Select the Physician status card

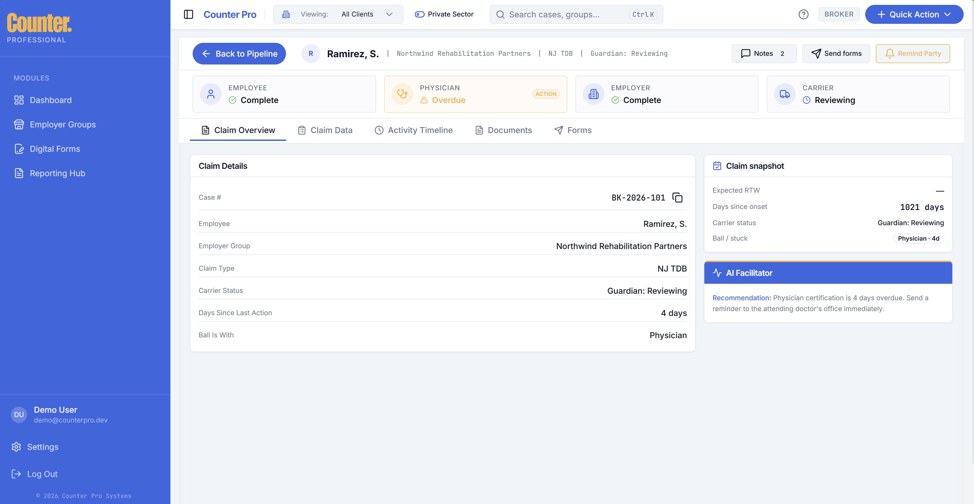[x=475, y=94]
